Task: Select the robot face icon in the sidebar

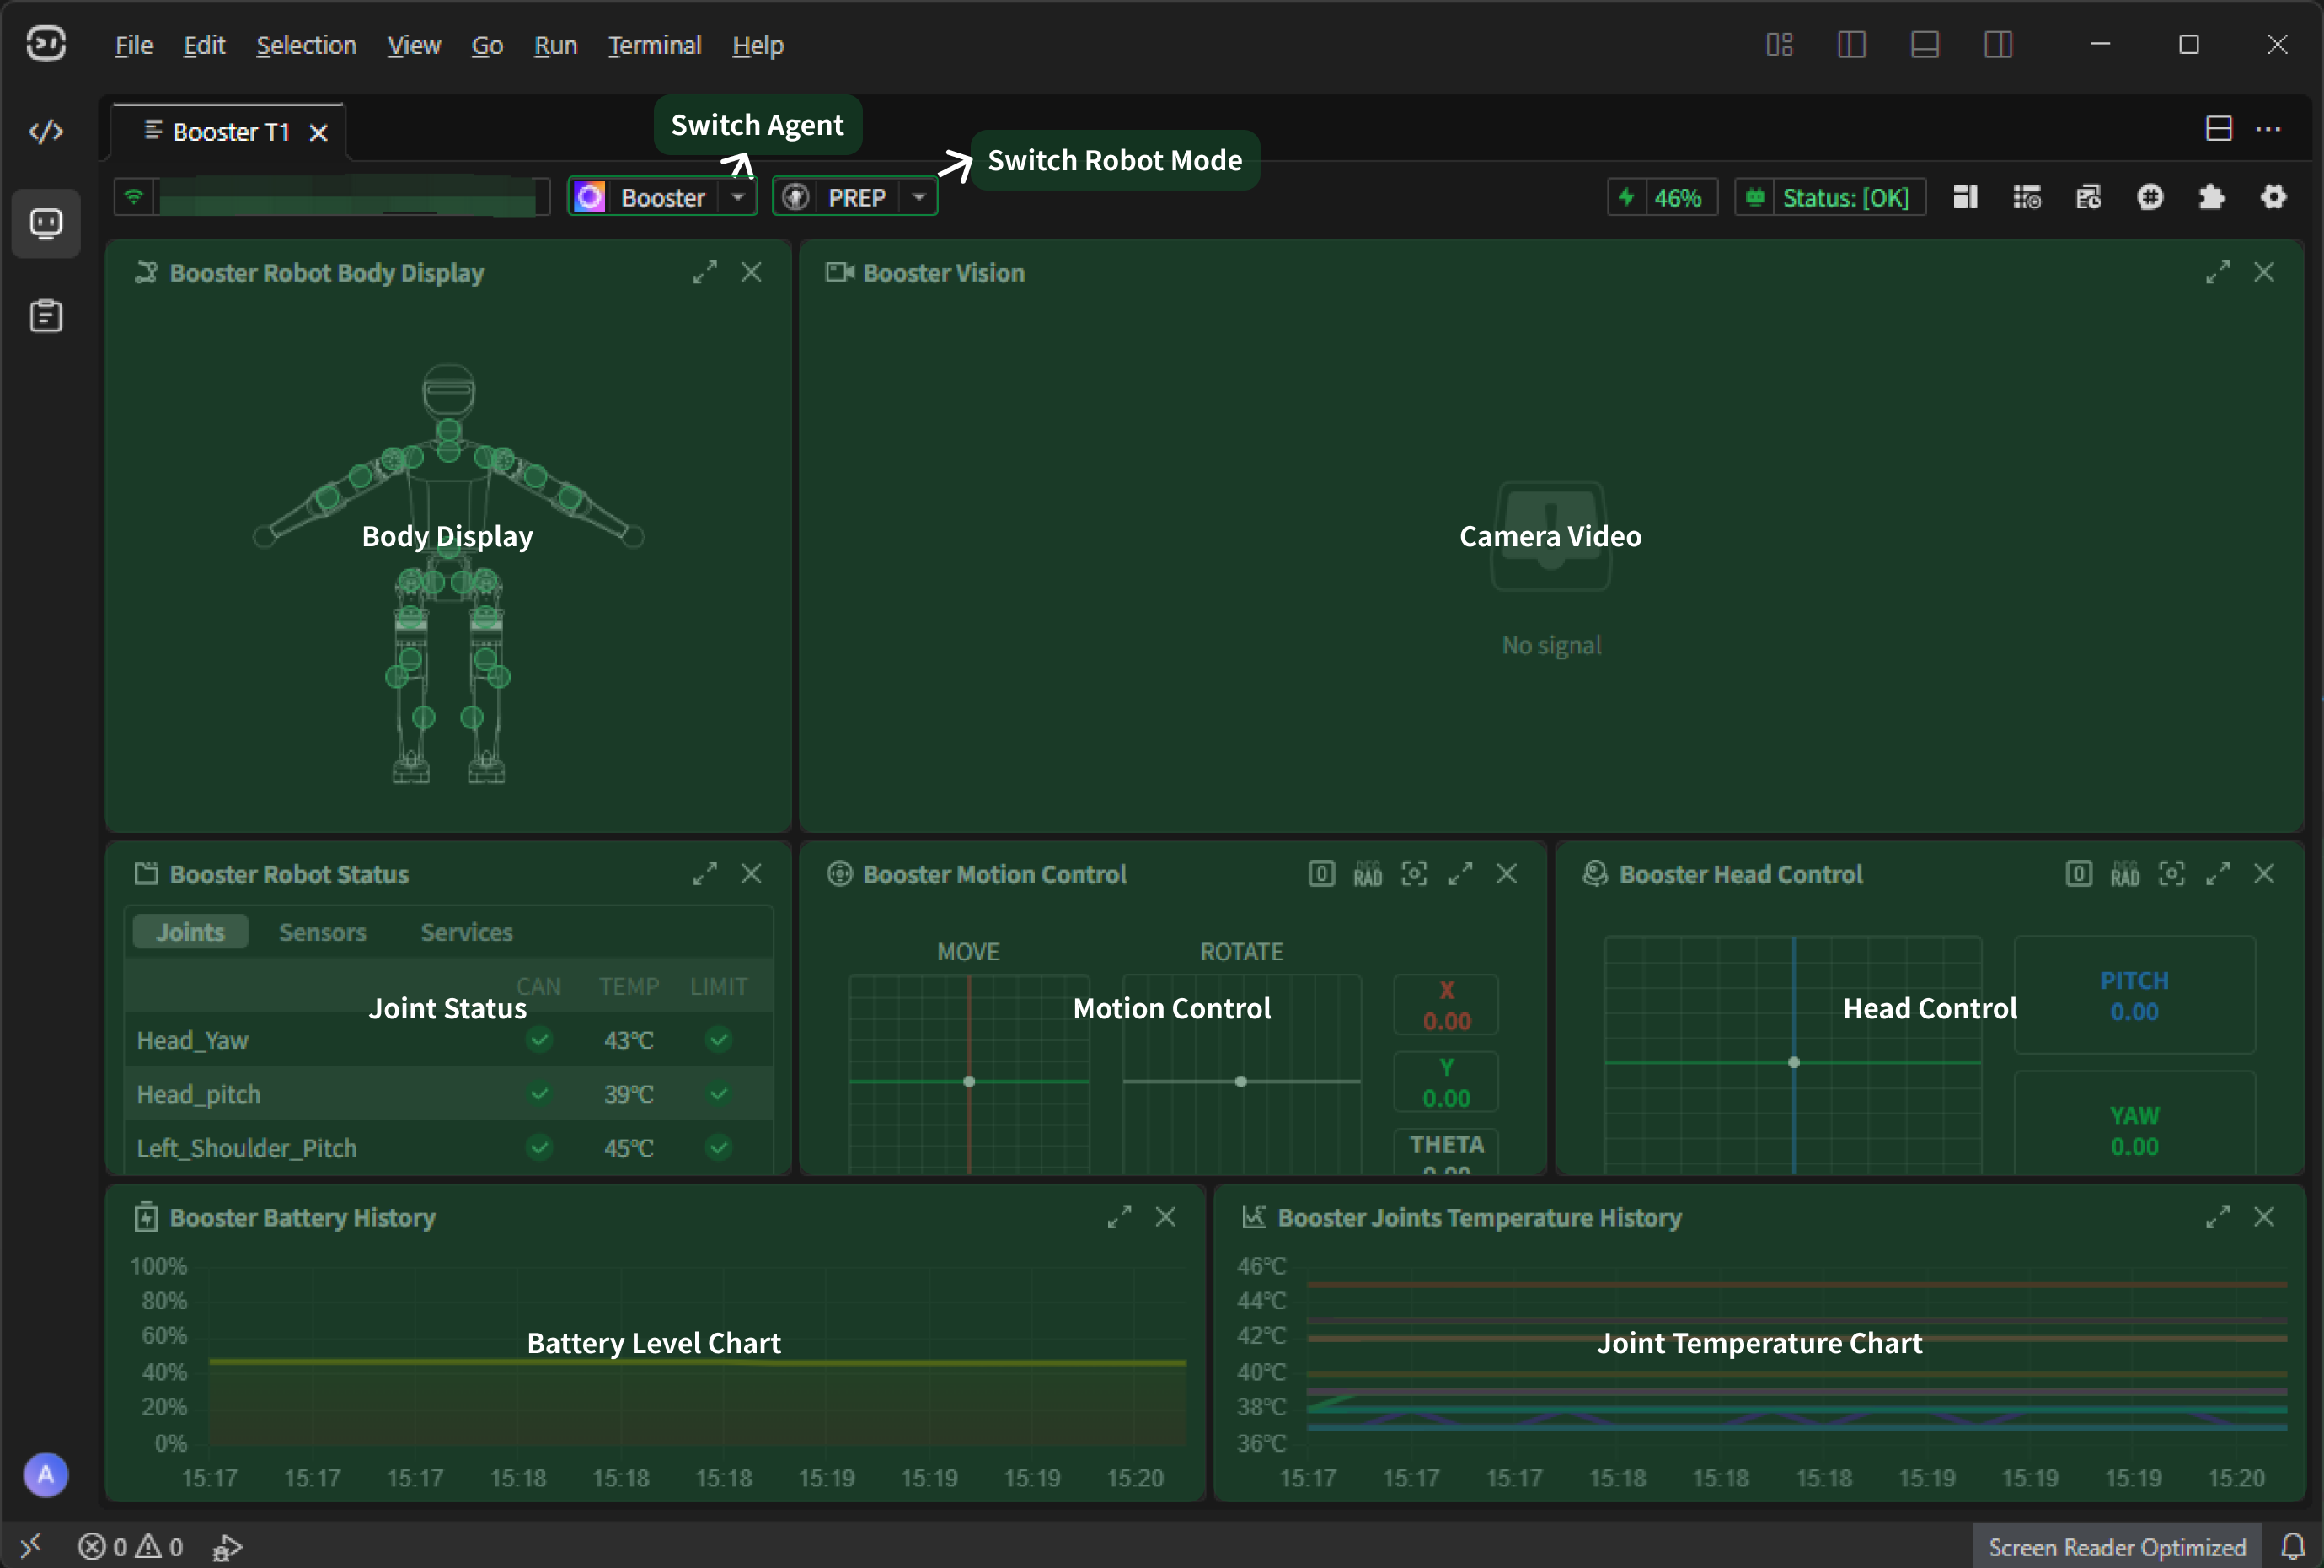Action: pyautogui.click(x=46, y=223)
